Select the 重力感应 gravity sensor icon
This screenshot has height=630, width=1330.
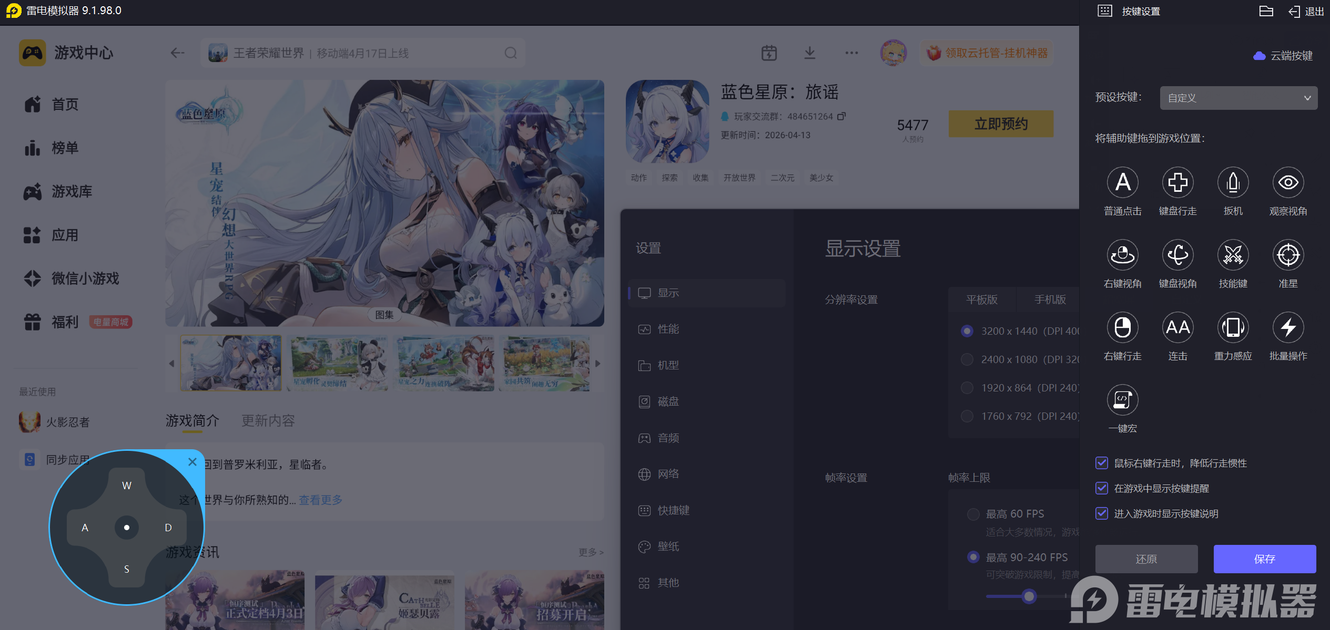pyautogui.click(x=1233, y=328)
